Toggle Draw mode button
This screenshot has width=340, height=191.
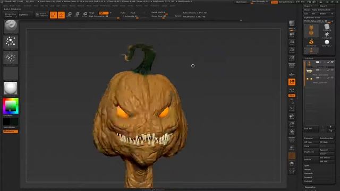(62, 15)
